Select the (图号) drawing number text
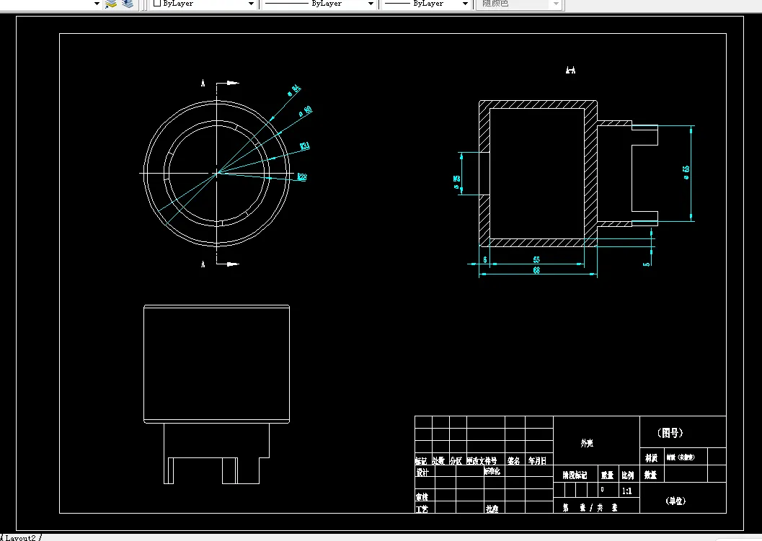 pyautogui.click(x=670, y=433)
